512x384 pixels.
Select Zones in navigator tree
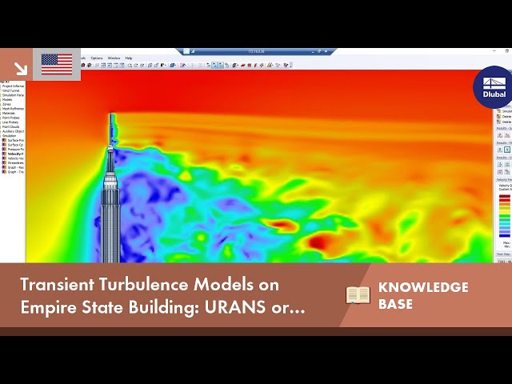(x=6, y=104)
